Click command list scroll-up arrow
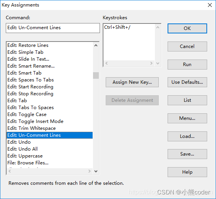The height and width of the screenshot is (199, 216). (x=96, y=45)
